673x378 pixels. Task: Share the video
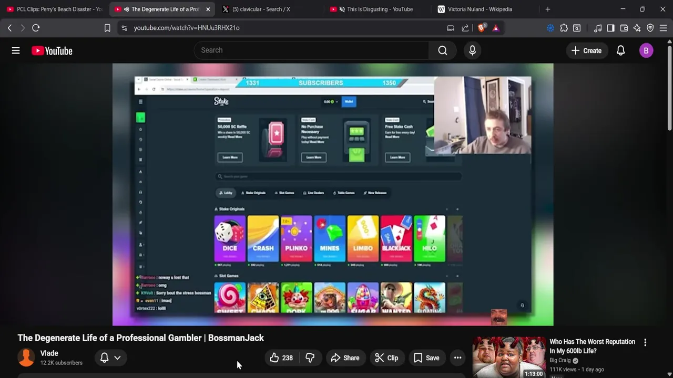tap(345, 358)
